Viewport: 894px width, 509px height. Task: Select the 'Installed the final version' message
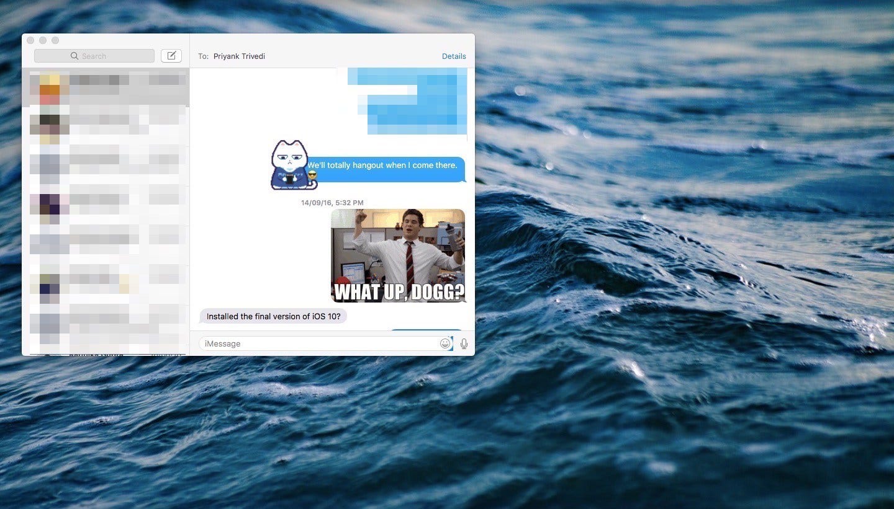pyautogui.click(x=273, y=316)
